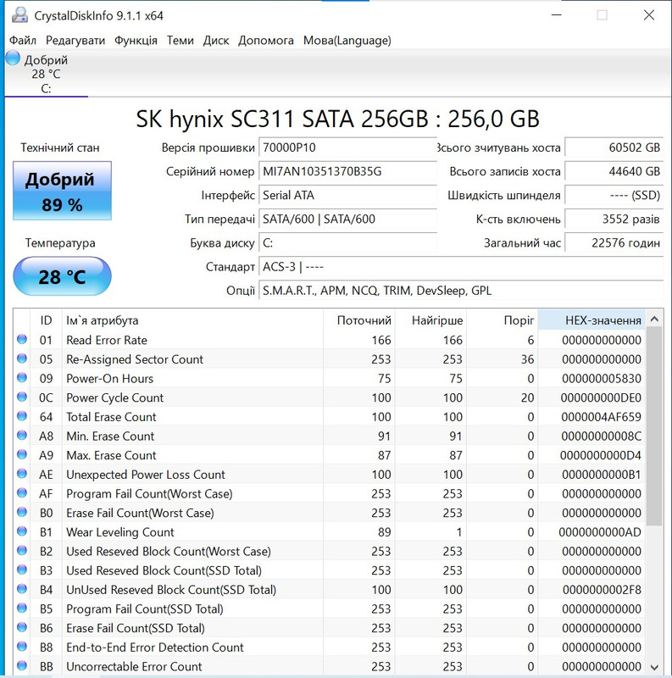Image resolution: width=672 pixels, height=678 pixels.
Task: Open the Редагувати menu
Action: (x=75, y=40)
